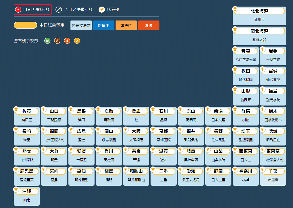This screenshot has width=293, height=208.
Task: Click the blue 開催中 button
Action: 103,25
